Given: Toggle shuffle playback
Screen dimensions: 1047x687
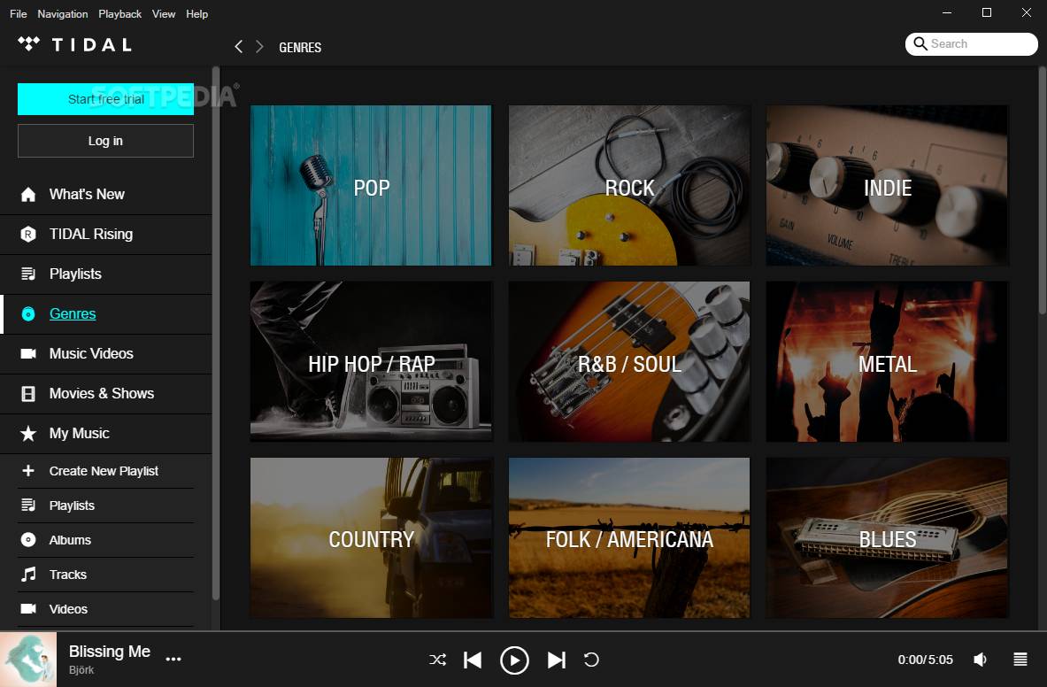Looking at the screenshot, I should point(437,660).
